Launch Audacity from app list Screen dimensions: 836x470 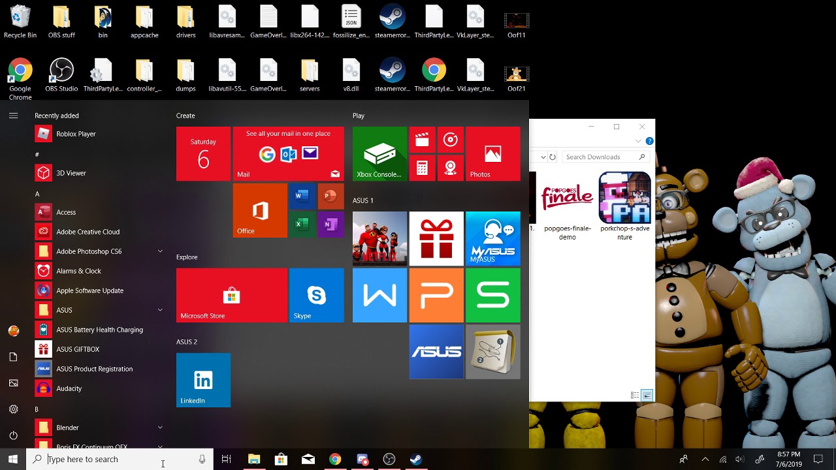pos(98,388)
